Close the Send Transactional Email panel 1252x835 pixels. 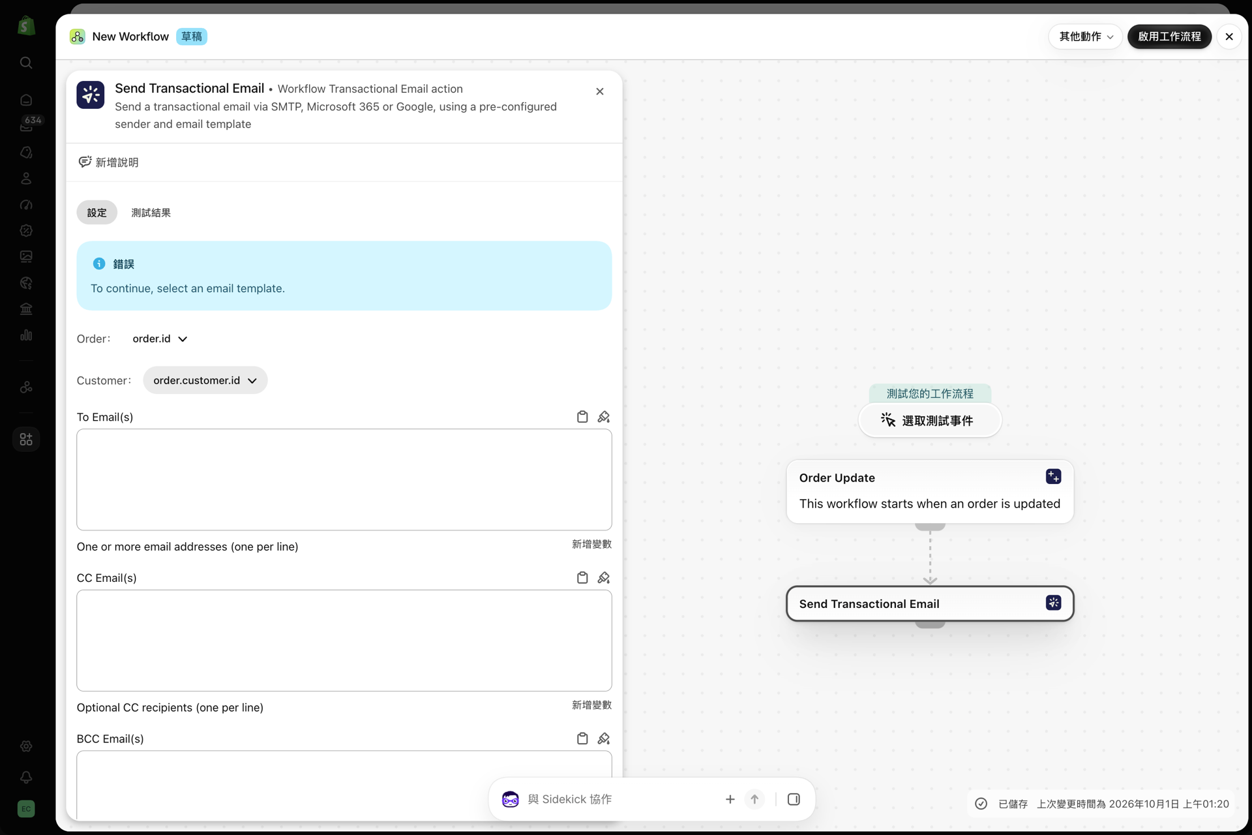click(600, 91)
